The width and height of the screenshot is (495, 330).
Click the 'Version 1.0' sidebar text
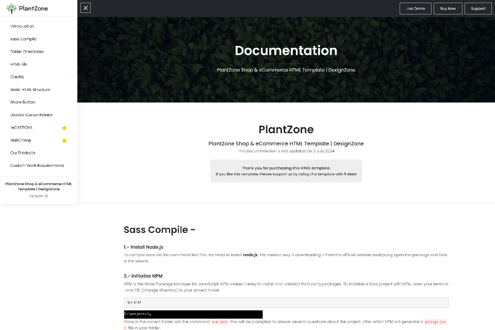(x=39, y=196)
